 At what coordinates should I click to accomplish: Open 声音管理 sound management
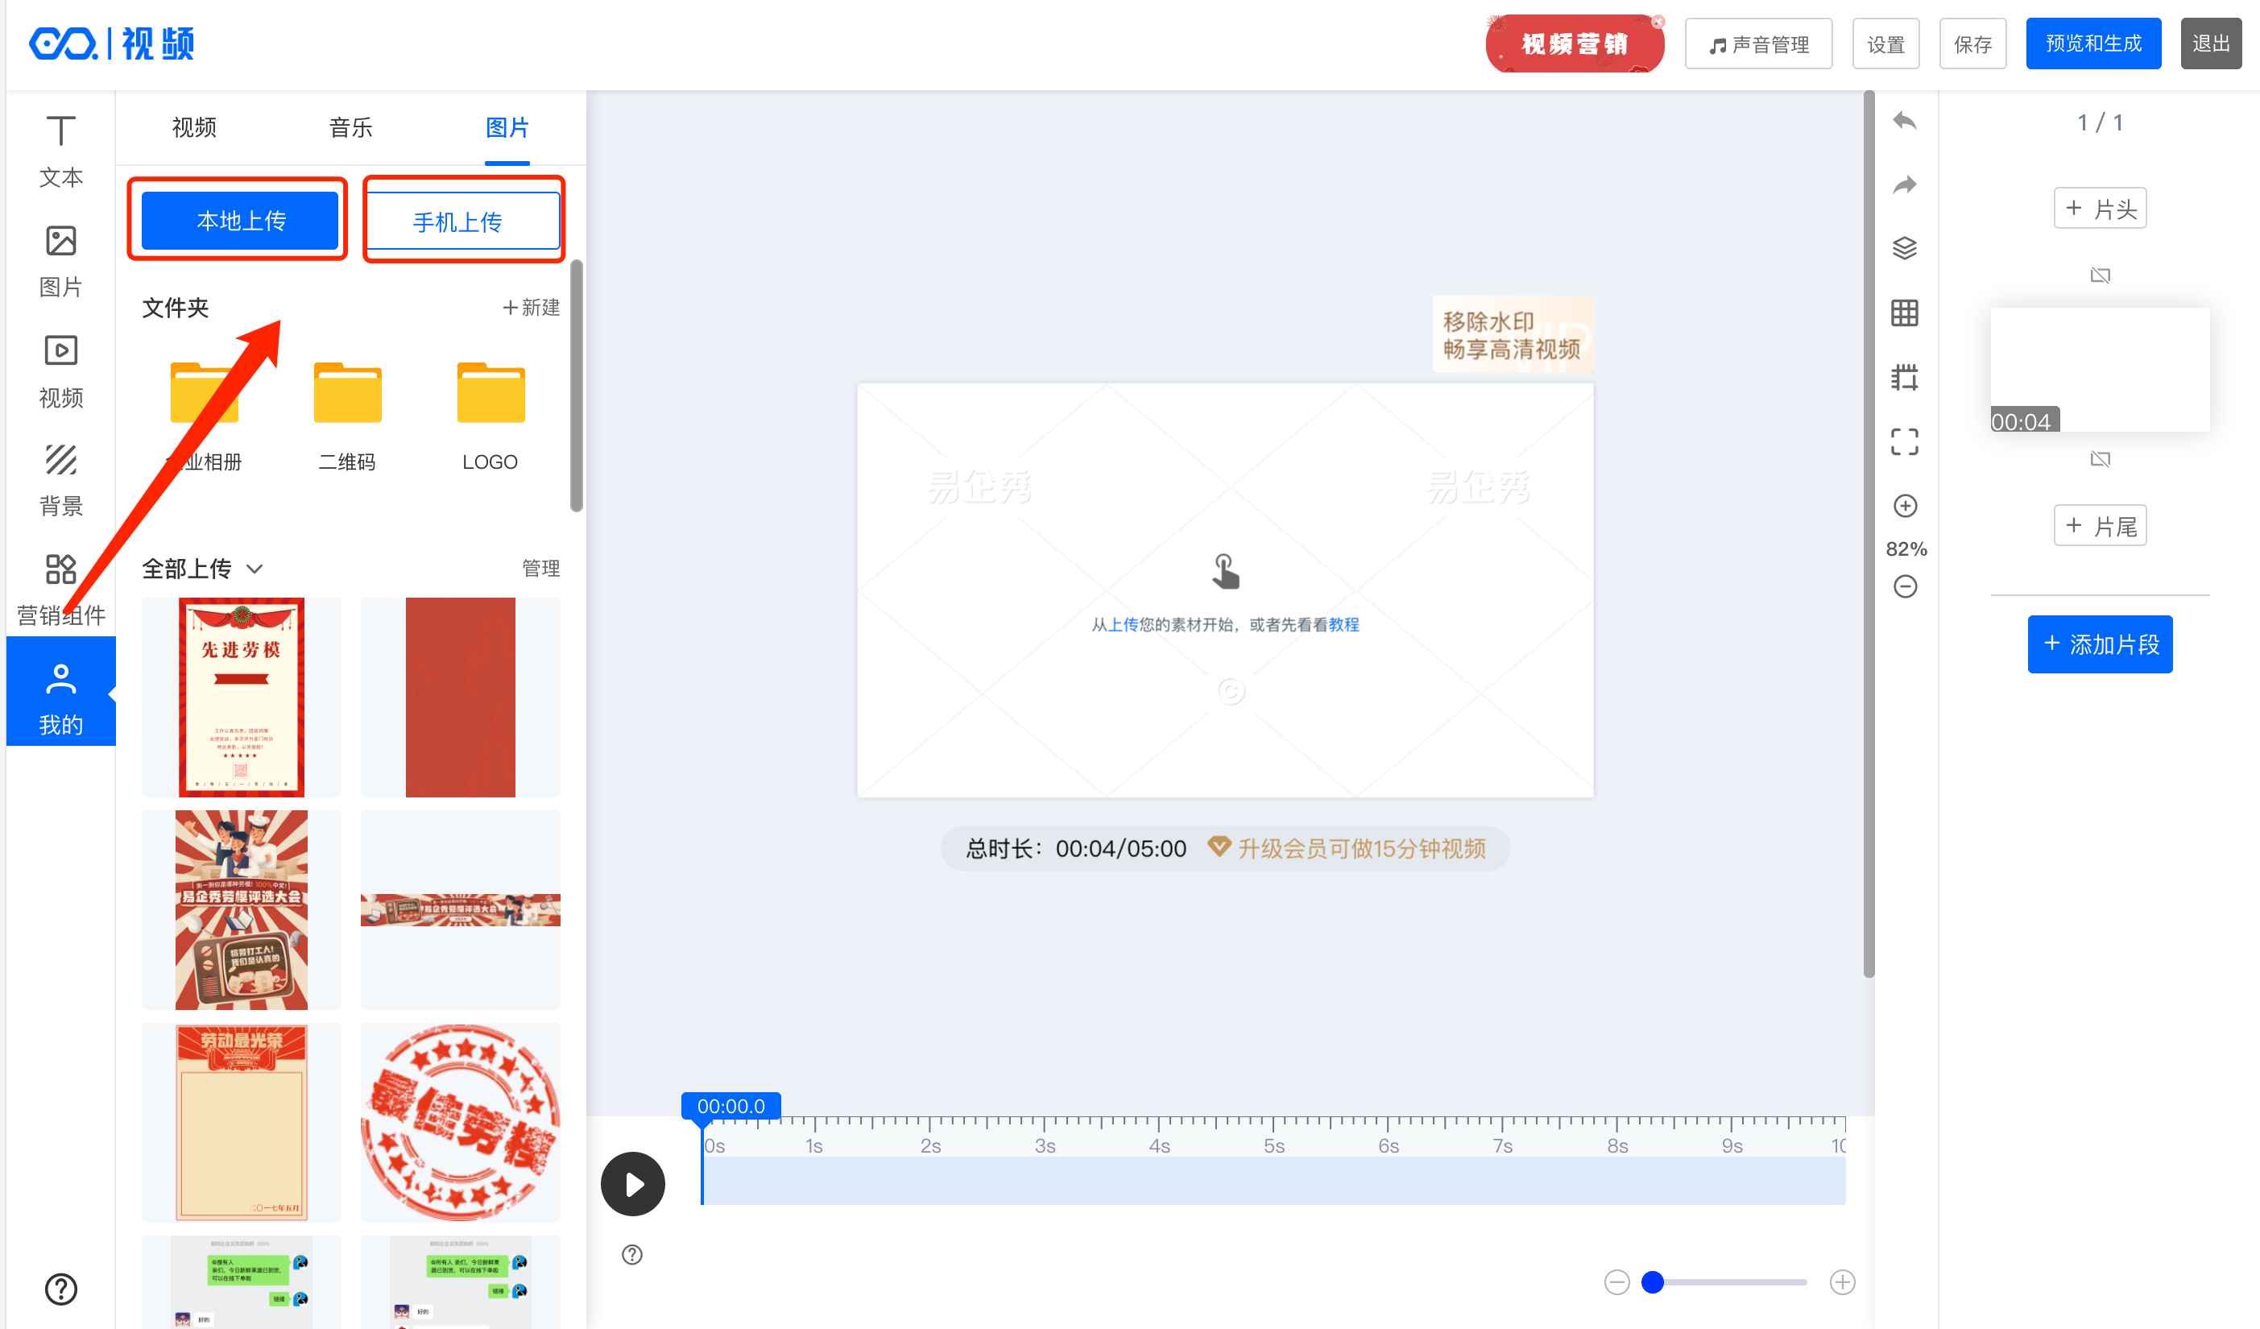point(1757,44)
